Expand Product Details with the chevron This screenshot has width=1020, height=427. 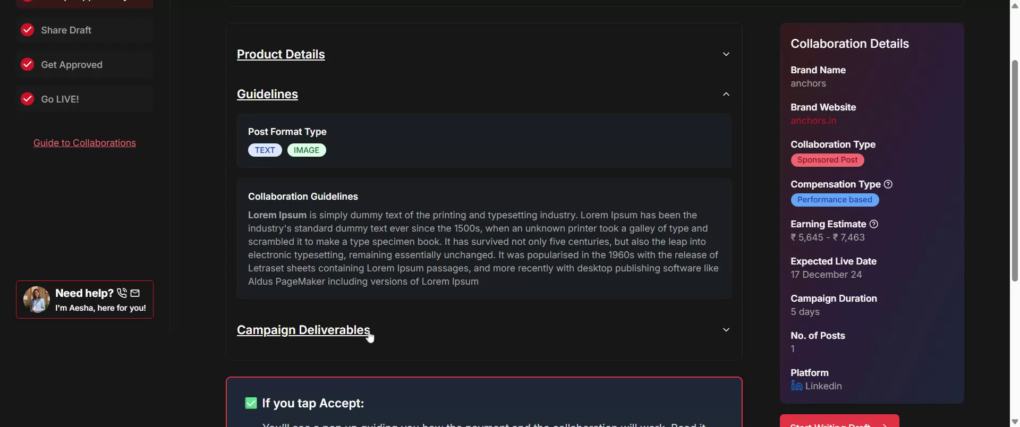coord(726,54)
